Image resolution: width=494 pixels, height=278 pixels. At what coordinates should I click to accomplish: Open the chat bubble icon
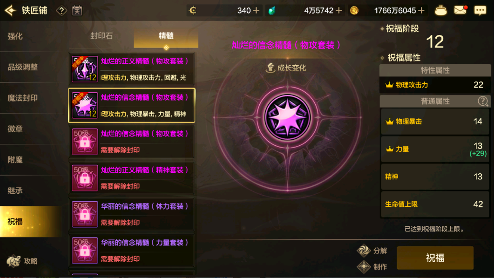[480, 10]
